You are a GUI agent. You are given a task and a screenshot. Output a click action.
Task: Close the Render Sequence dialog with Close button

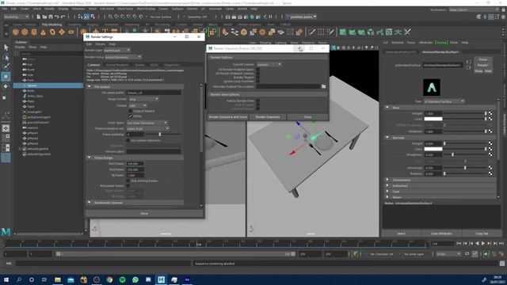pyautogui.click(x=307, y=117)
